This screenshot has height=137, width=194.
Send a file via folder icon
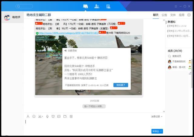(x=65, y=116)
